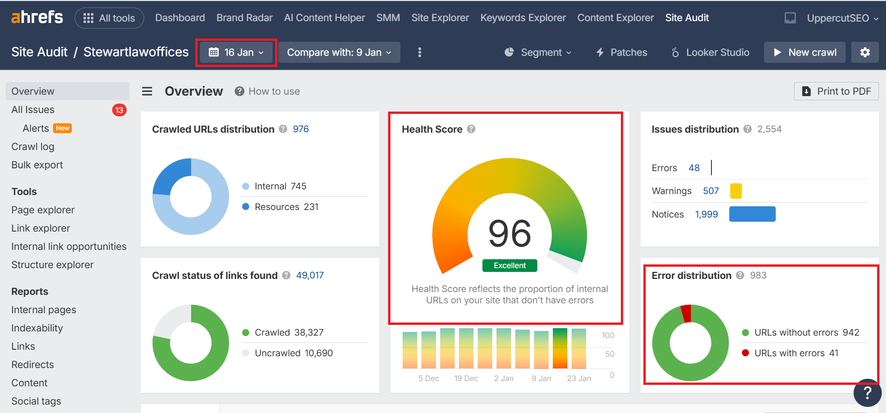This screenshot has height=413, width=886.
Task: Open SMM in the top navigation
Action: 388,18
